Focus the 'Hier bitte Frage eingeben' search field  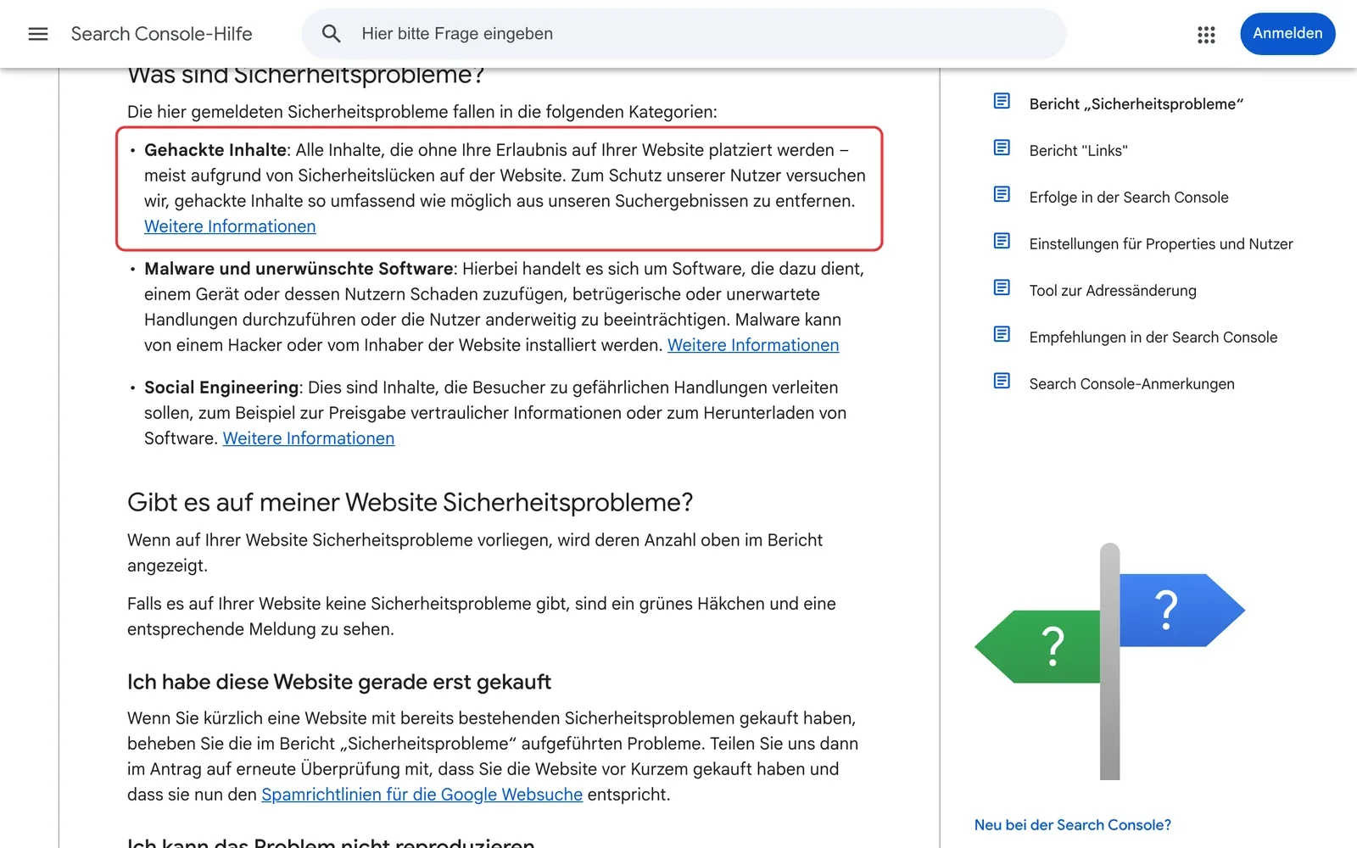(684, 34)
